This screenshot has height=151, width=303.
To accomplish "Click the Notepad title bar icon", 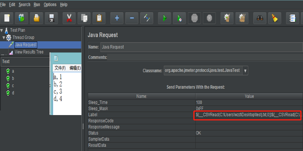I will pyautogui.click(x=56, y=58).
